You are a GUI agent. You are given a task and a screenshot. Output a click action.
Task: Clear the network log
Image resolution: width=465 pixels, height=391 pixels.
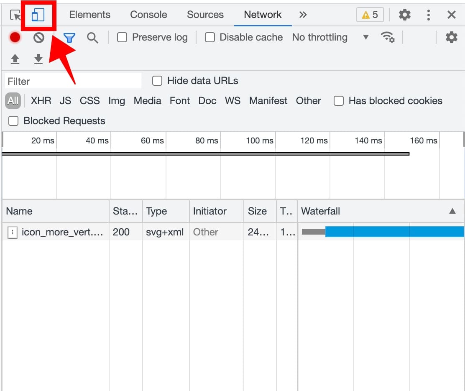39,38
